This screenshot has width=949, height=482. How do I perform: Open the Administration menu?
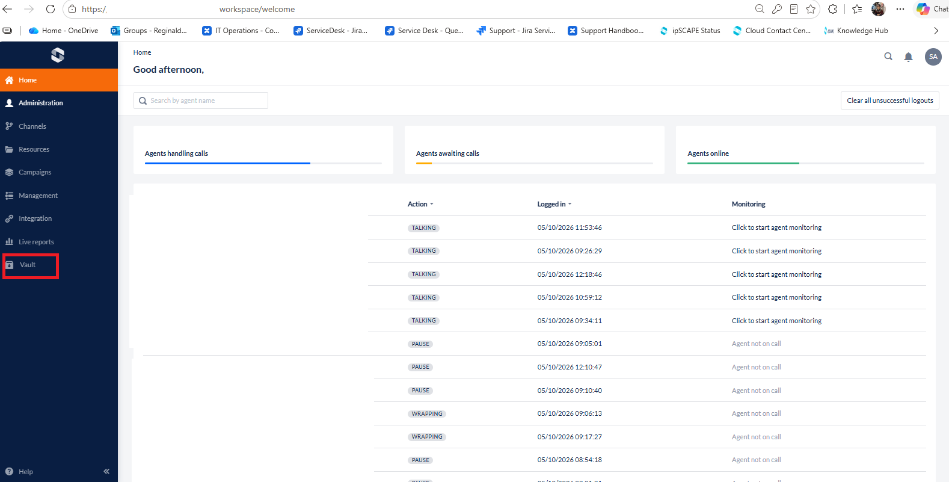pos(59,103)
